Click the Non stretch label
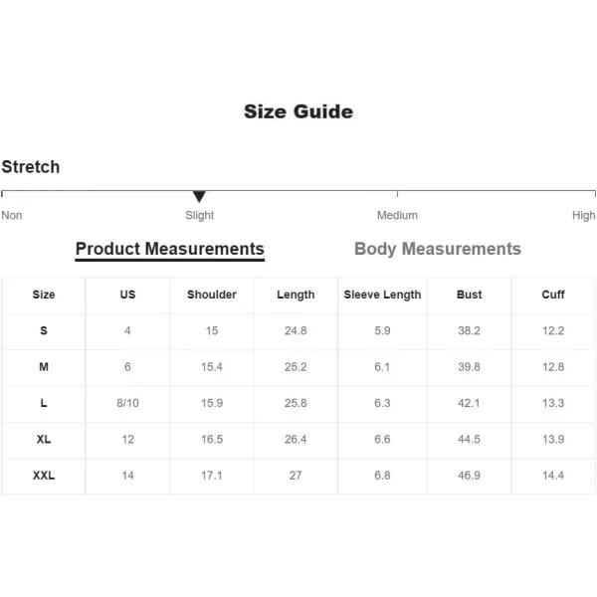This screenshot has width=597, height=597. click(x=12, y=216)
